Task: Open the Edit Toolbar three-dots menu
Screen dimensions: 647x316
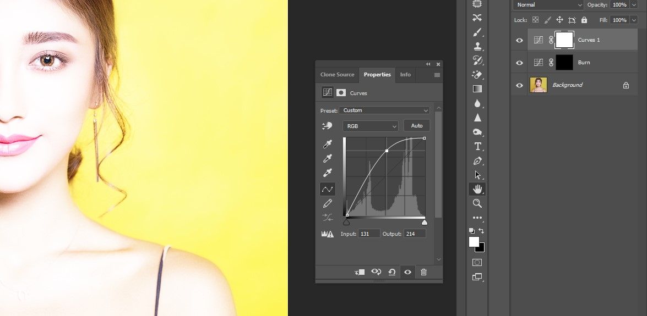Action: click(477, 218)
